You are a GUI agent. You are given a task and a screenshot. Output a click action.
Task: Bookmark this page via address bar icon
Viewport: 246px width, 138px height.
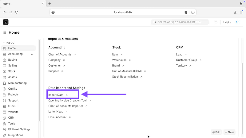(x=186, y=12)
